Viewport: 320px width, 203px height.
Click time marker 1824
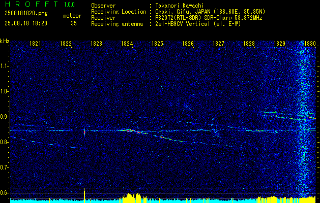(x=127, y=43)
